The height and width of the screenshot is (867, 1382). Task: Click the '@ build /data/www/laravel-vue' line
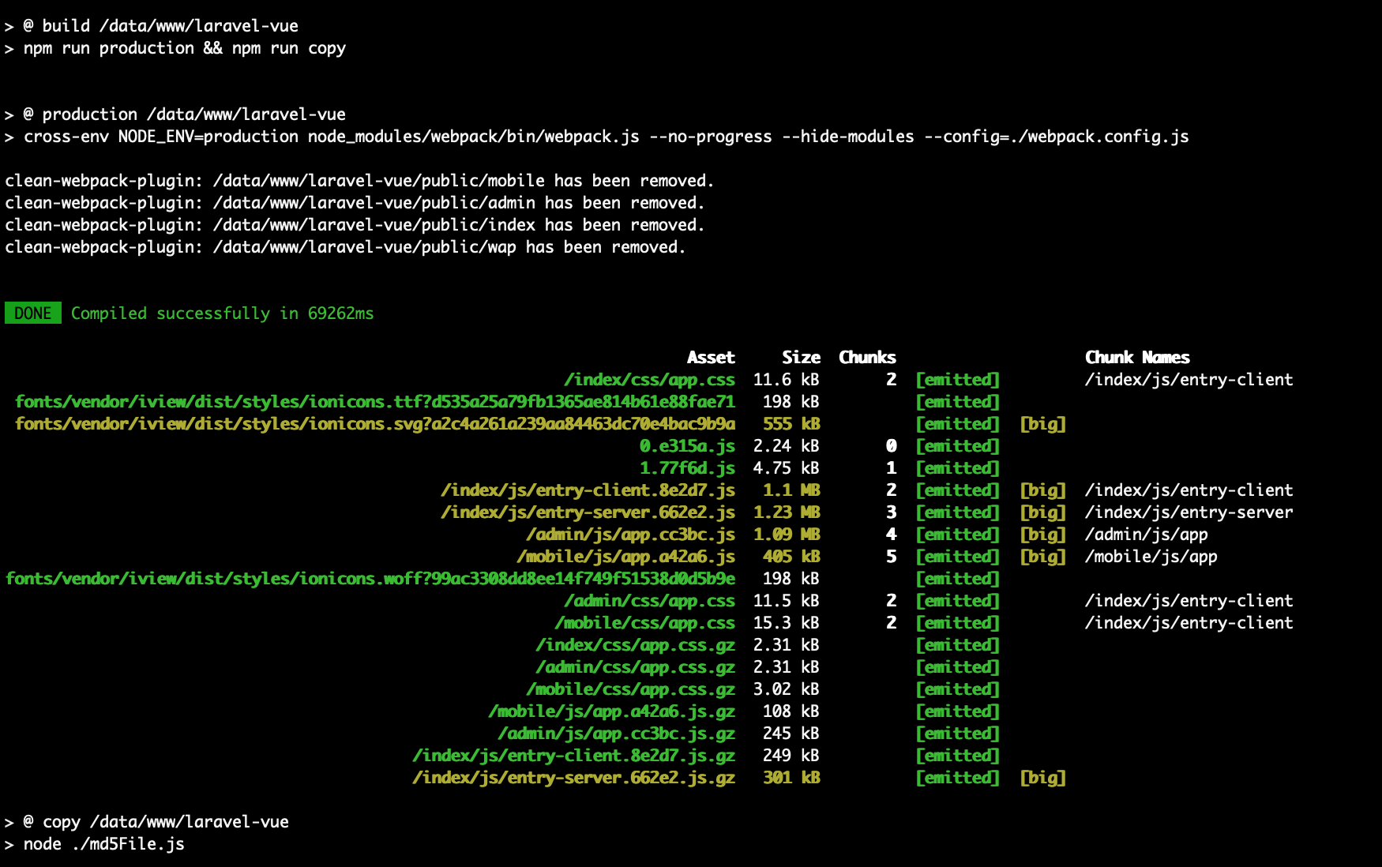[x=152, y=26]
